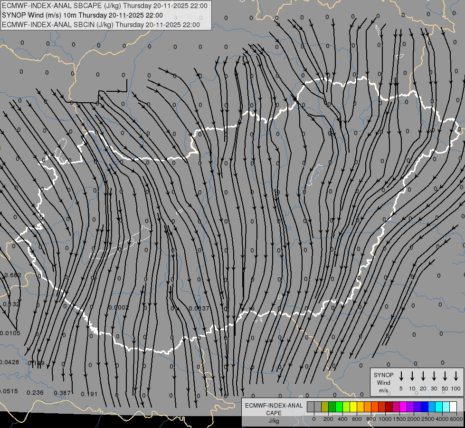Pick the bright green CAPE legend swatch
Image resolution: width=465 pixels, height=428 pixels.
pyautogui.click(x=339, y=407)
